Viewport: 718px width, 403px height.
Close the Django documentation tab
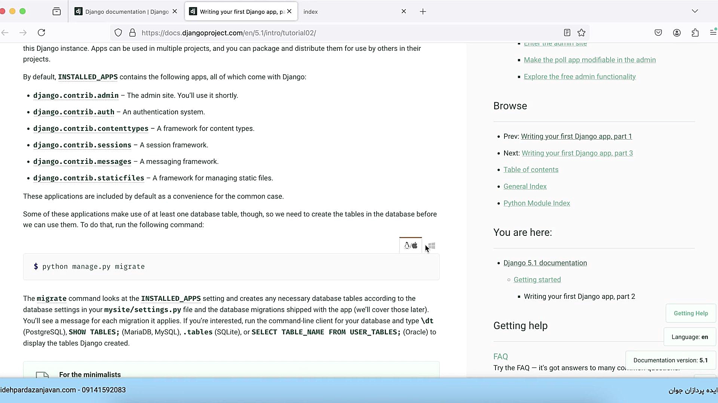pyautogui.click(x=175, y=12)
